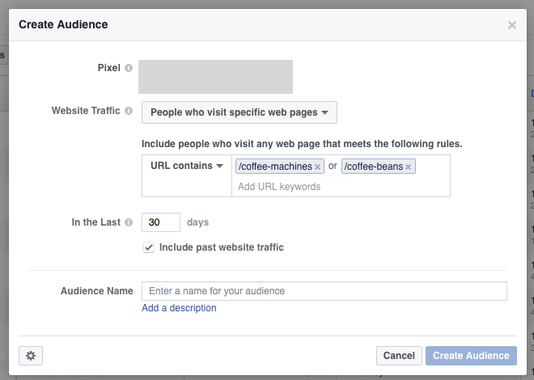The width and height of the screenshot is (534, 380).
Task: Click the info icon next to In the Last
Action: [129, 222]
